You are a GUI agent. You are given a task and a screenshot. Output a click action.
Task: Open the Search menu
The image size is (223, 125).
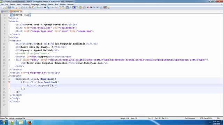point(13,5)
